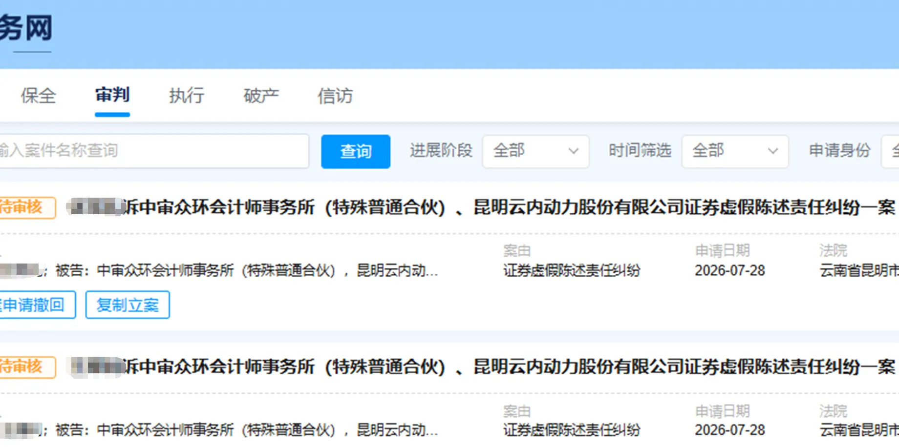The image size is (899, 447).
Task: Open the 执行 tab
Action: 187,96
